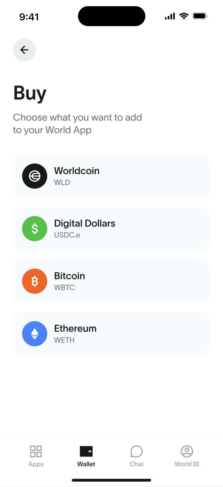Tap the battery icon in status bar
The width and height of the screenshot is (223, 487).
click(x=200, y=16)
